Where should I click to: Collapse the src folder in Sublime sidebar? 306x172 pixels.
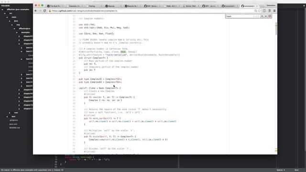(5, 13)
